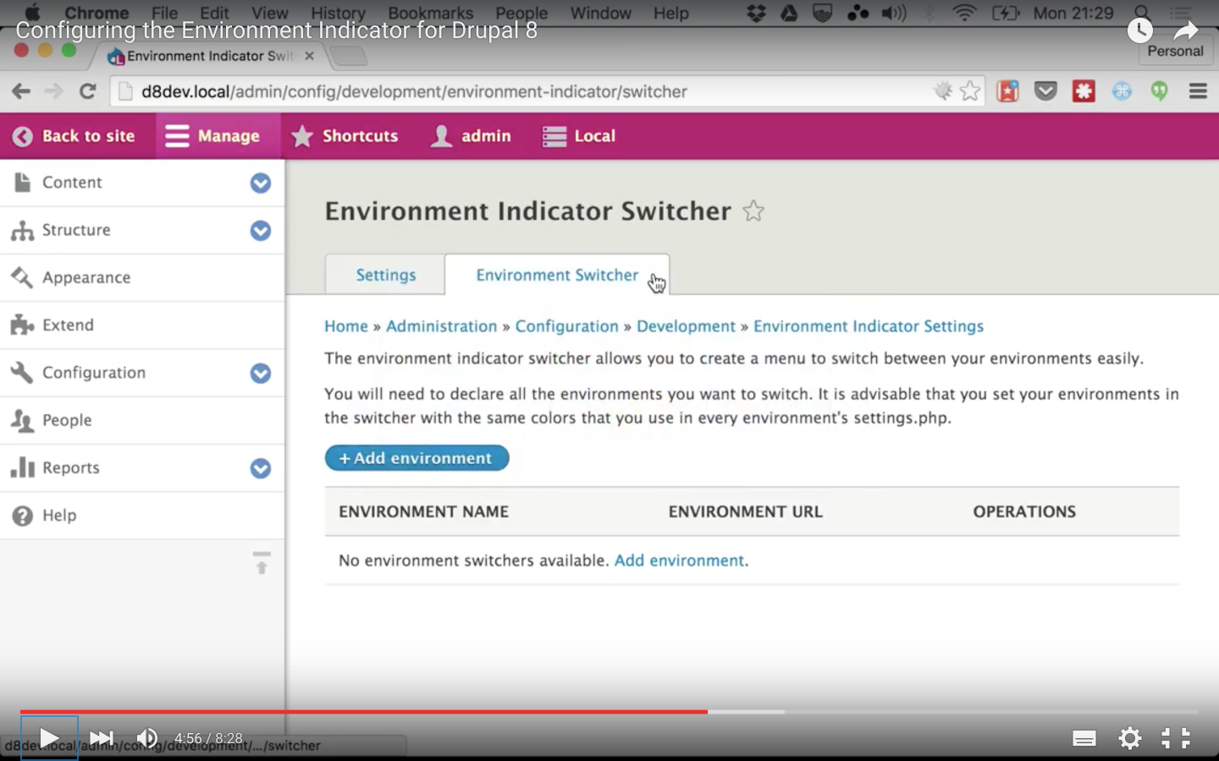Expand the Reports submenu arrow
Viewport: 1219px width, 761px height.
tap(261, 468)
